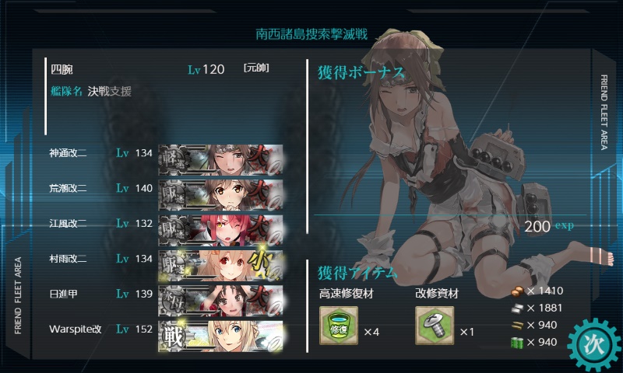The width and height of the screenshot is (623, 373).
Task: Select 荒潮改二 ship banner
Action: coord(220,195)
